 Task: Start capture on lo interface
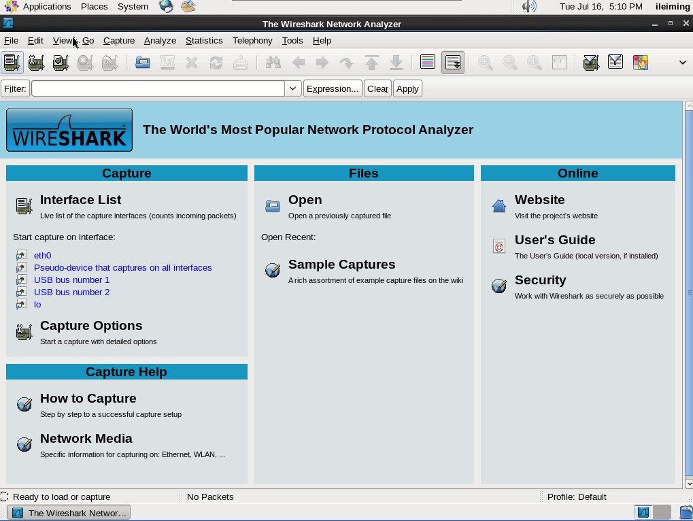pos(37,305)
